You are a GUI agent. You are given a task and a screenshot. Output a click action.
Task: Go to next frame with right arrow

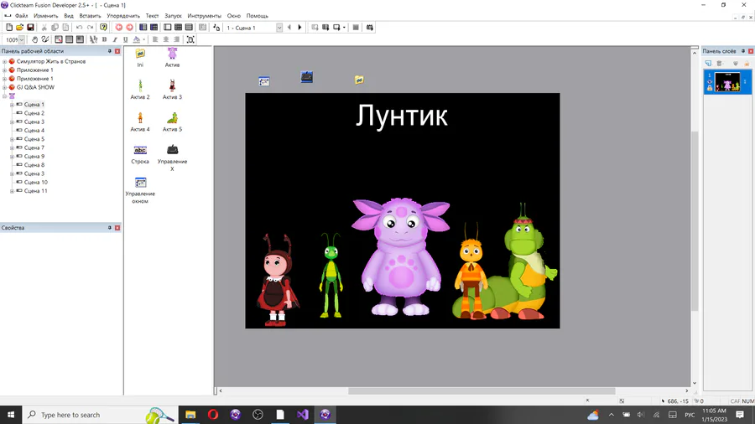pos(299,28)
